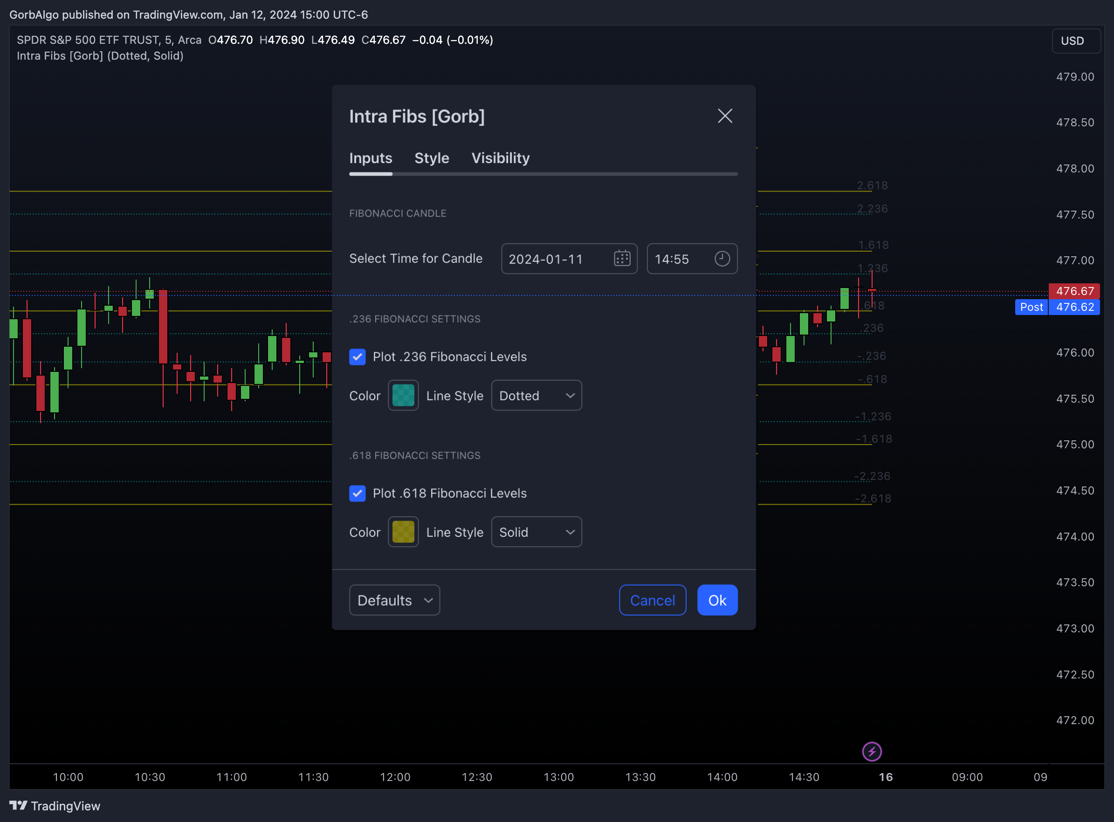Image resolution: width=1114 pixels, height=822 pixels.
Task: Confirm settings with the Ok button
Action: 717,600
